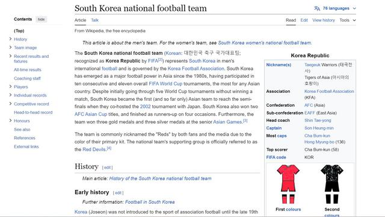
Task: Click the black second colours kit image
Action: (332, 184)
